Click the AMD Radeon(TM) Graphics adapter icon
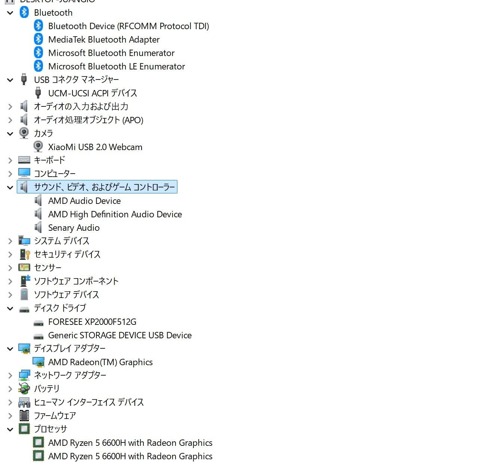This screenshot has width=490, height=463. tap(38, 362)
